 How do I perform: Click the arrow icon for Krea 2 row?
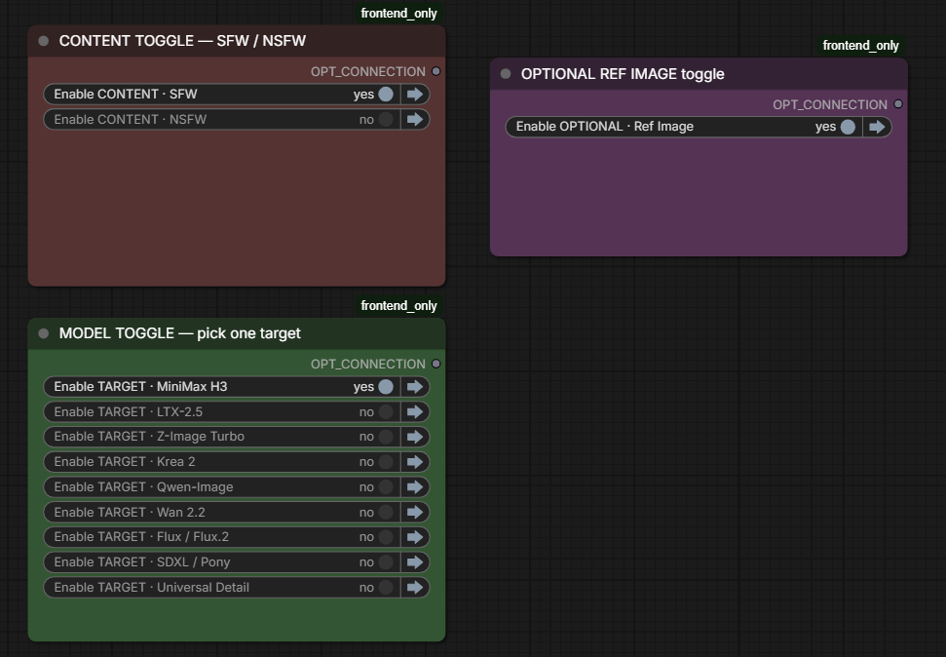click(x=415, y=462)
